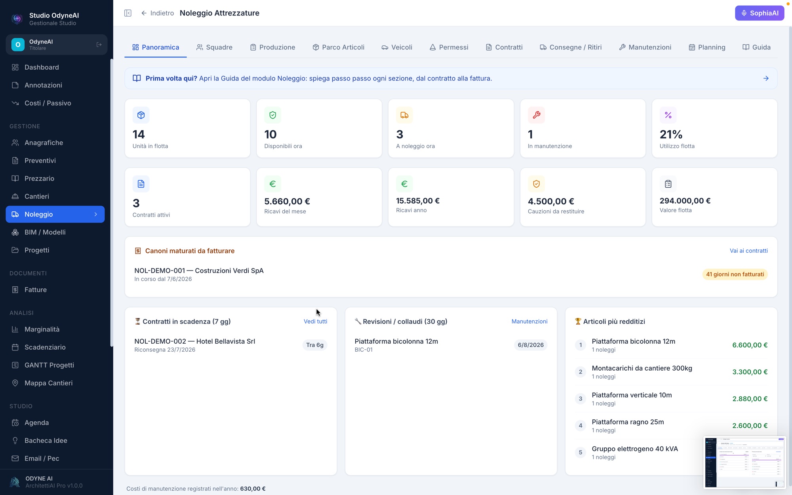Launch the SophiaAI assistant button
The height and width of the screenshot is (495, 792).
(760, 13)
